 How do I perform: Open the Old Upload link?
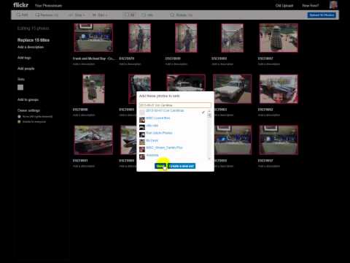pos(284,5)
